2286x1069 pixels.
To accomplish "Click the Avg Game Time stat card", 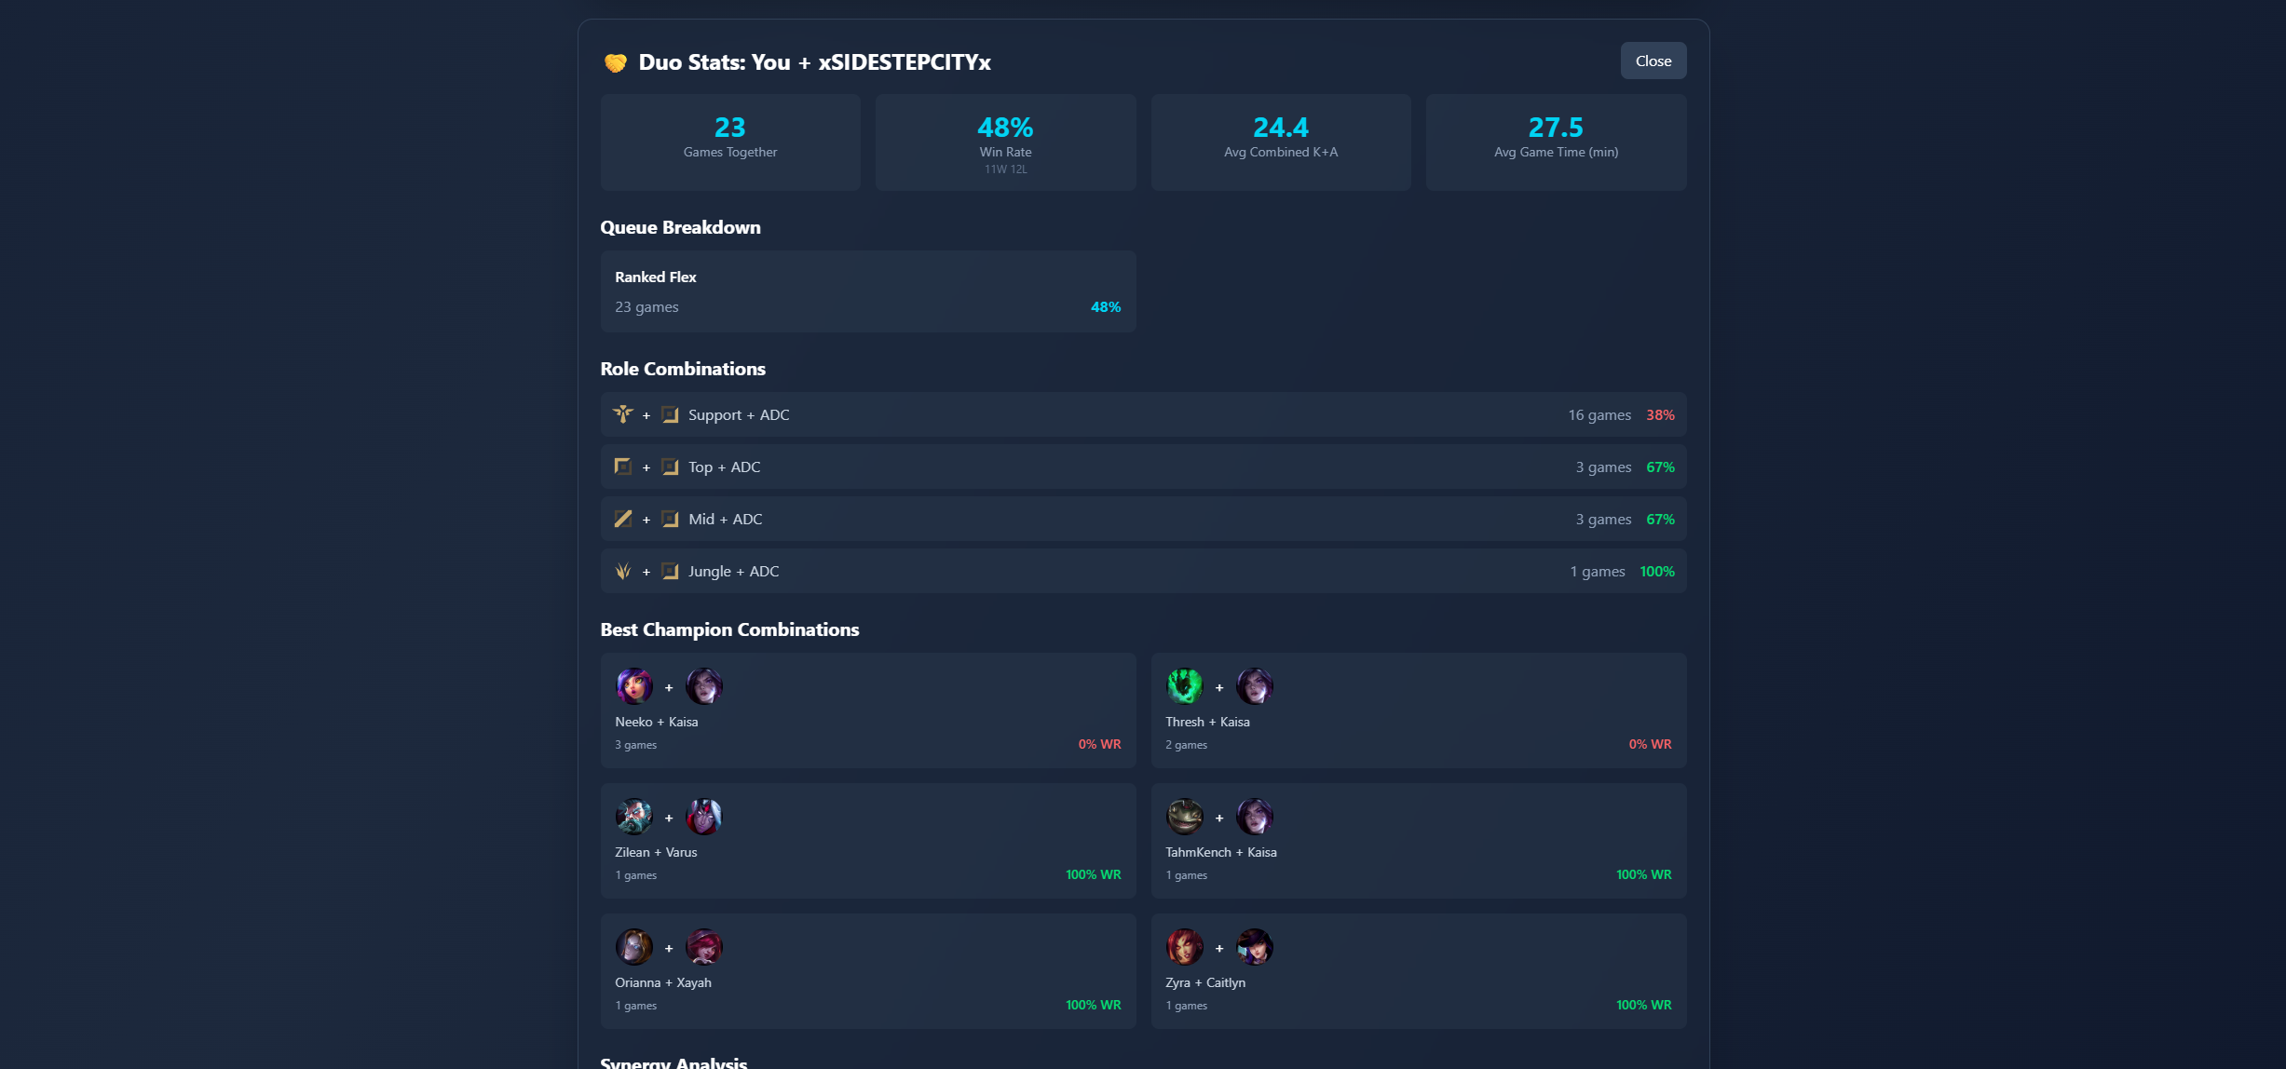I will coord(1556,142).
